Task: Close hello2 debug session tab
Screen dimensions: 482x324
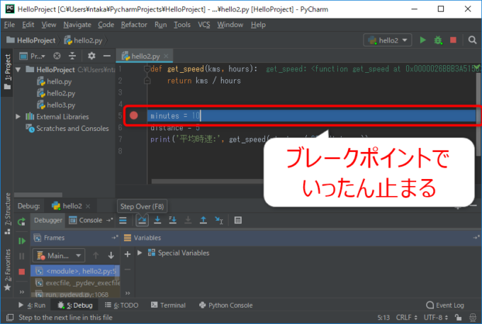Action: point(88,206)
